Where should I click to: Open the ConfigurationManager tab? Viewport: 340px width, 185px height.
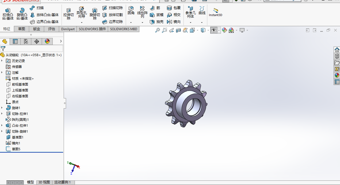26,41
